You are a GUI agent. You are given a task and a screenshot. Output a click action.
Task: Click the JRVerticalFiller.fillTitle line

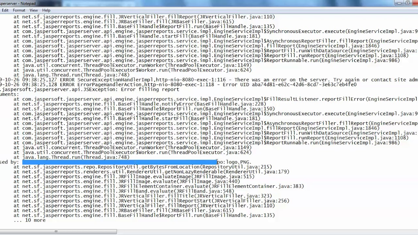point(143,196)
